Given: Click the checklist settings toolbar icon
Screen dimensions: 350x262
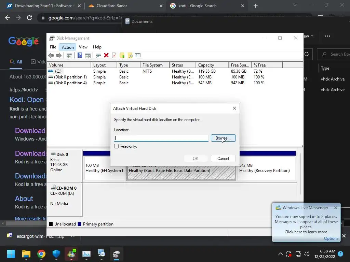Looking at the screenshot, I should (138, 55).
